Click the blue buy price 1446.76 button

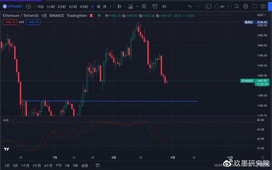33,22
